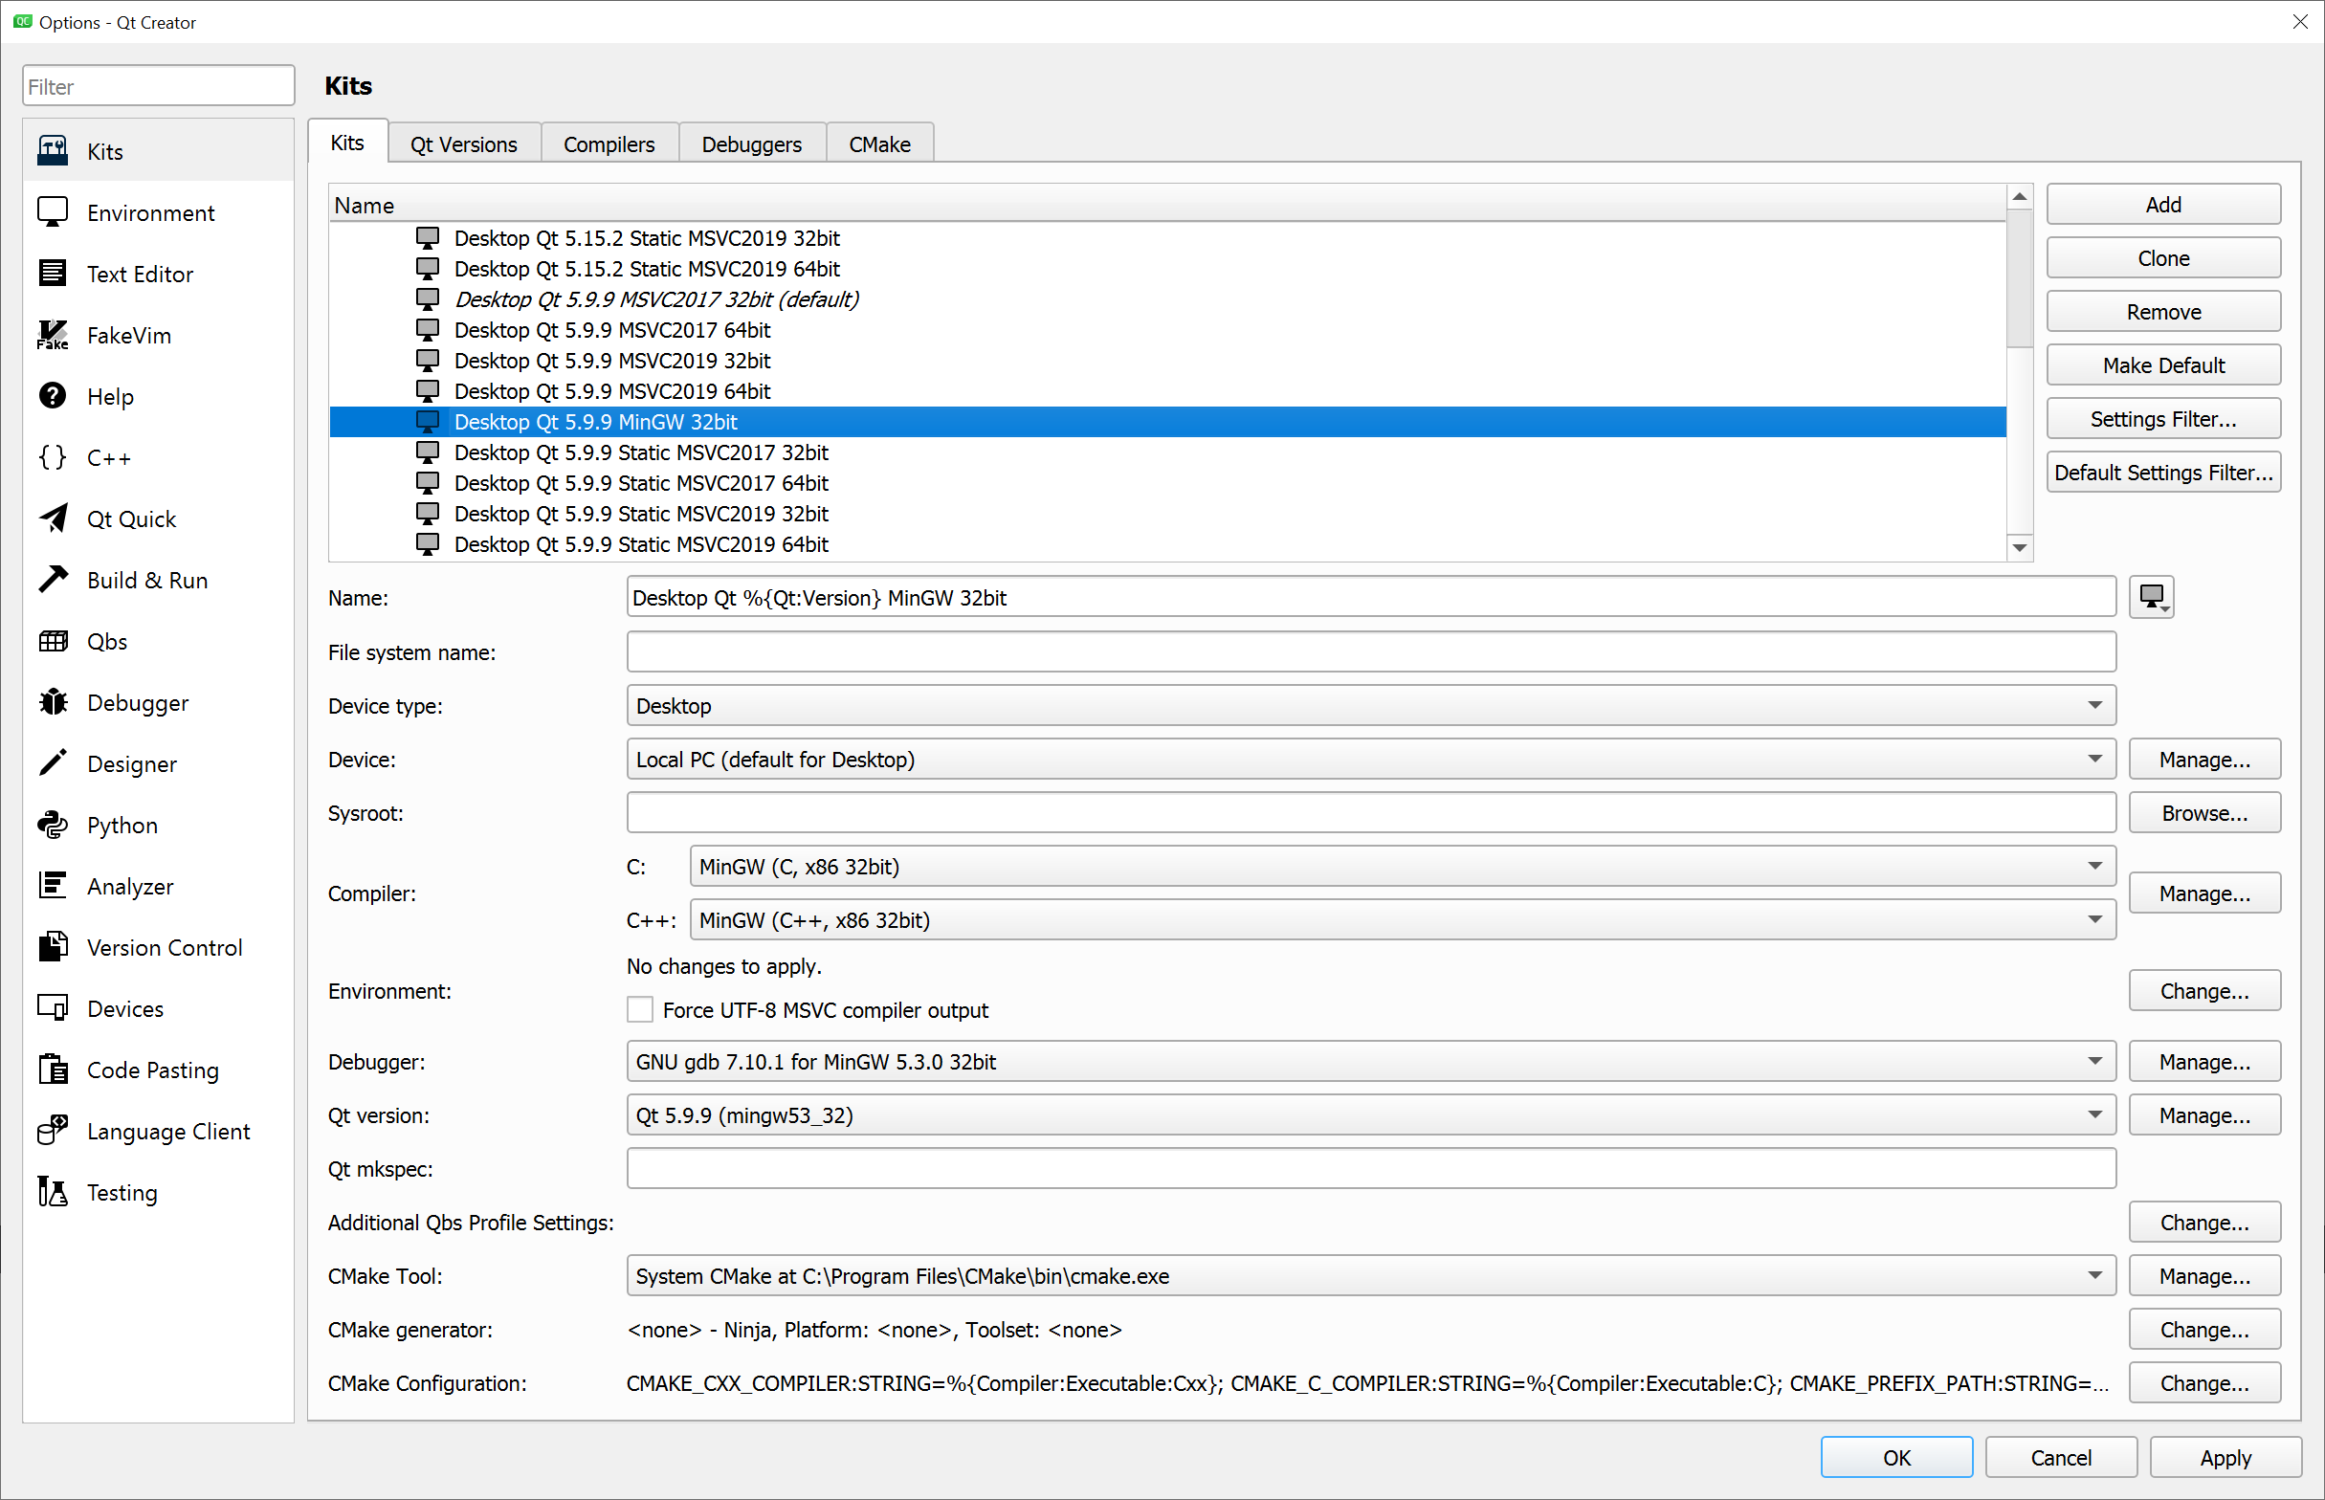Viewport: 2325px width, 1500px height.
Task: Switch to the Debuggers tab
Action: coord(751,144)
